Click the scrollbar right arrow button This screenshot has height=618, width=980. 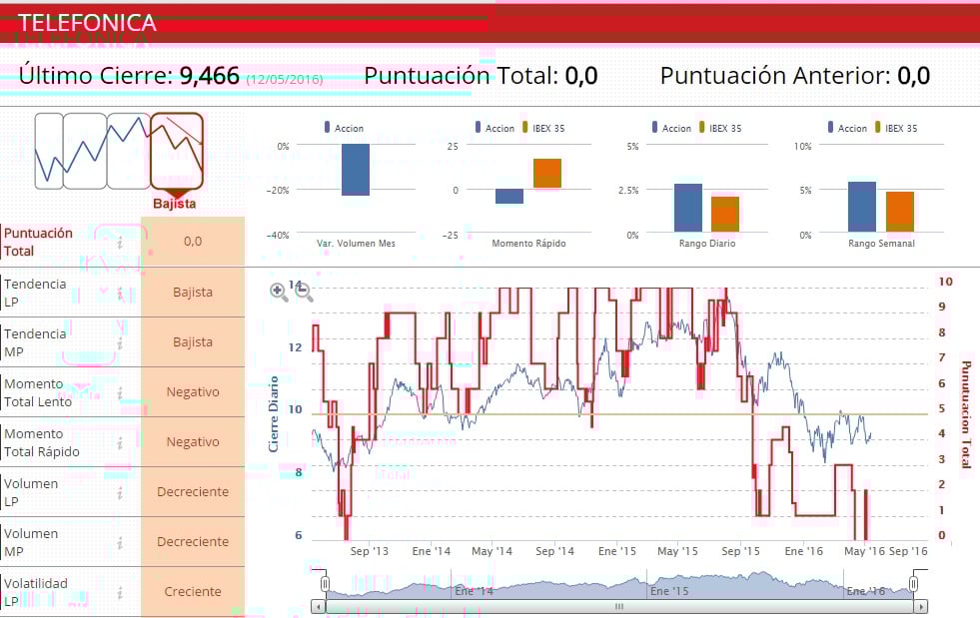(920, 606)
